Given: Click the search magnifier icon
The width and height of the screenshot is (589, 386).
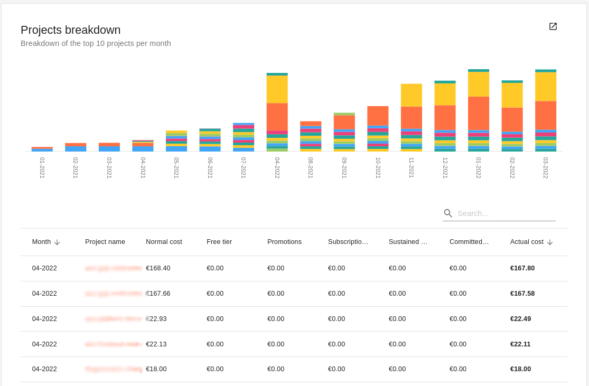Looking at the screenshot, I should [448, 213].
